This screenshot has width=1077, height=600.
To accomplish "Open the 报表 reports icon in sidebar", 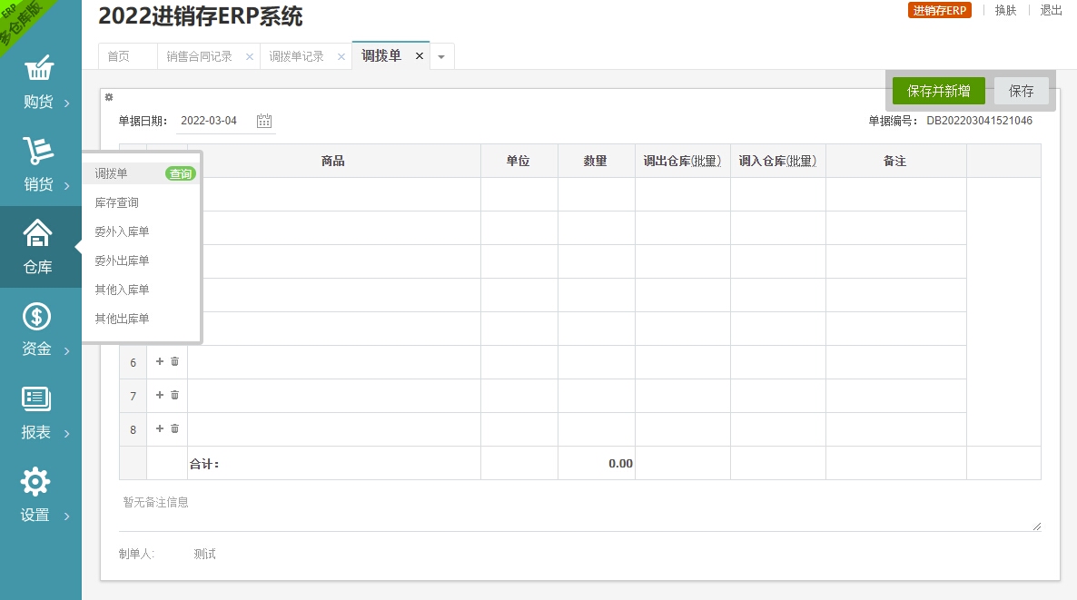I will (37, 400).
